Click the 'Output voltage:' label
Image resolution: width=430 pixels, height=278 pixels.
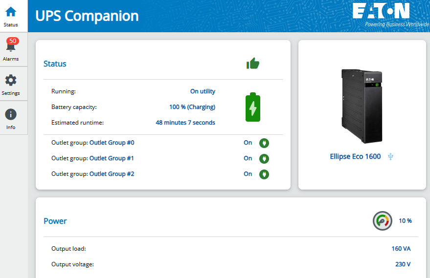click(x=72, y=264)
